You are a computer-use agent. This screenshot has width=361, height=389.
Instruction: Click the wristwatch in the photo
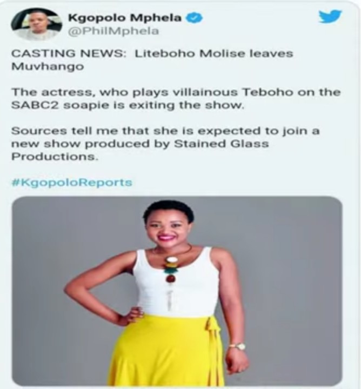coord(238,346)
